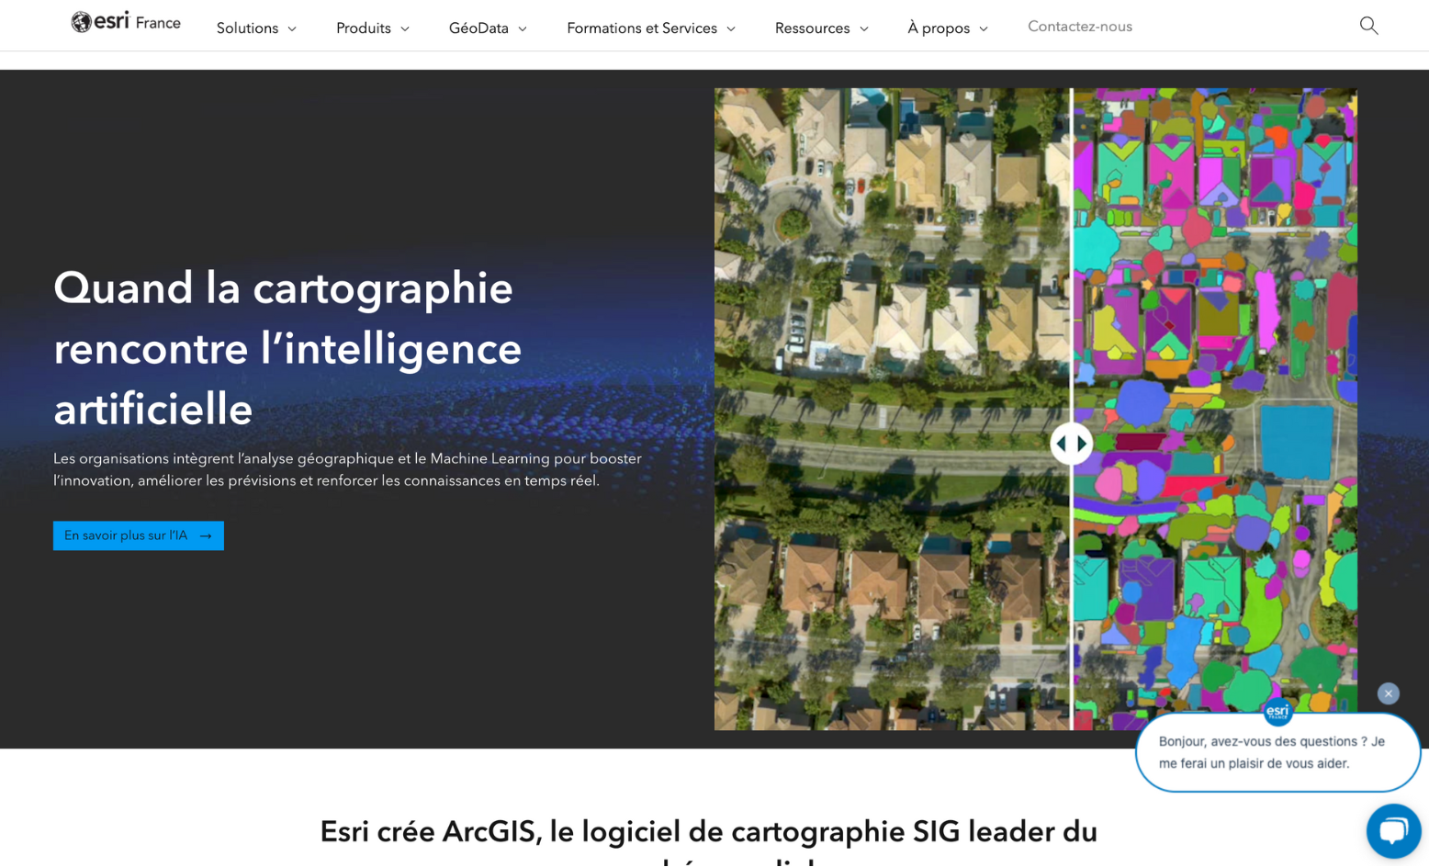The width and height of the screenshot is (1429, 867).
Task: Open the À propos menu
Action: [x=940, y=28]
